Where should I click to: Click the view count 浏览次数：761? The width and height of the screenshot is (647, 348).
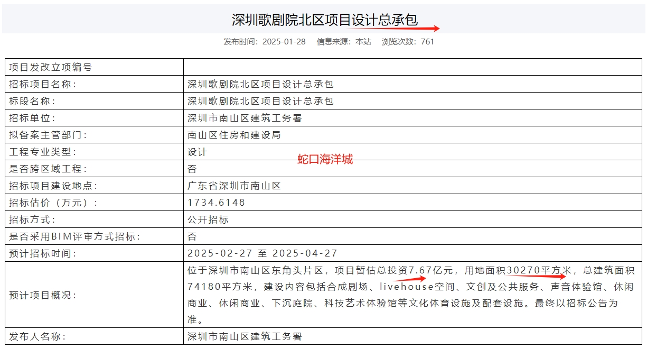click(408, 42)
